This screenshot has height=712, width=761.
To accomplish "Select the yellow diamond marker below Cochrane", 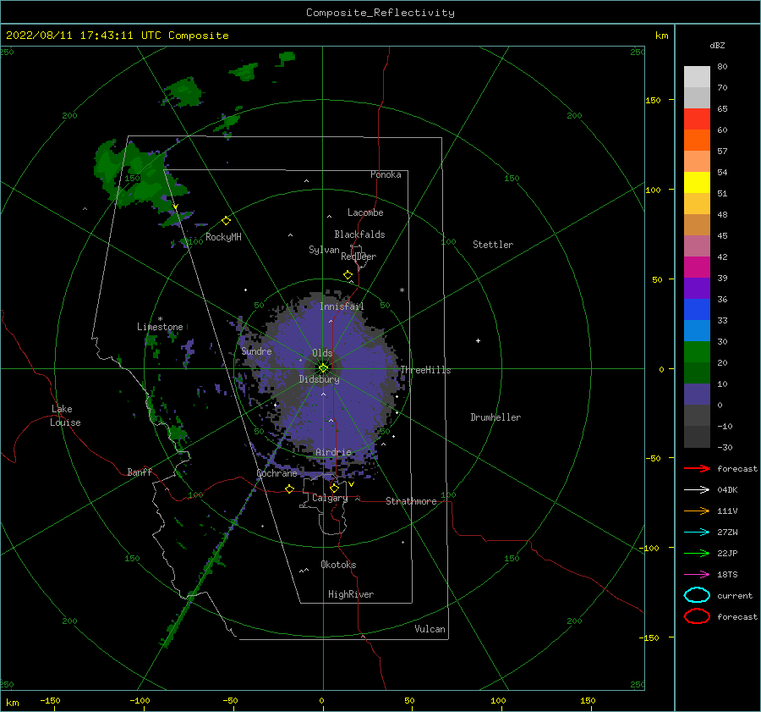I will [x=289, y=489].
